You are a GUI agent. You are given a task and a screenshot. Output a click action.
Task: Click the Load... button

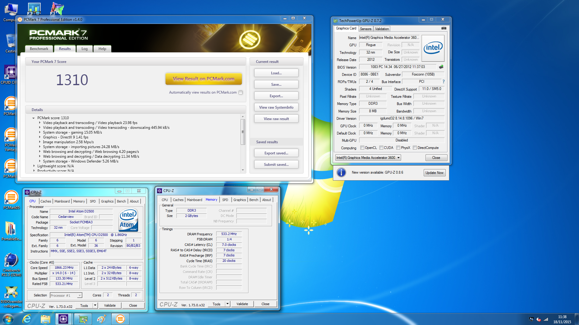click(x=276, y=73)
